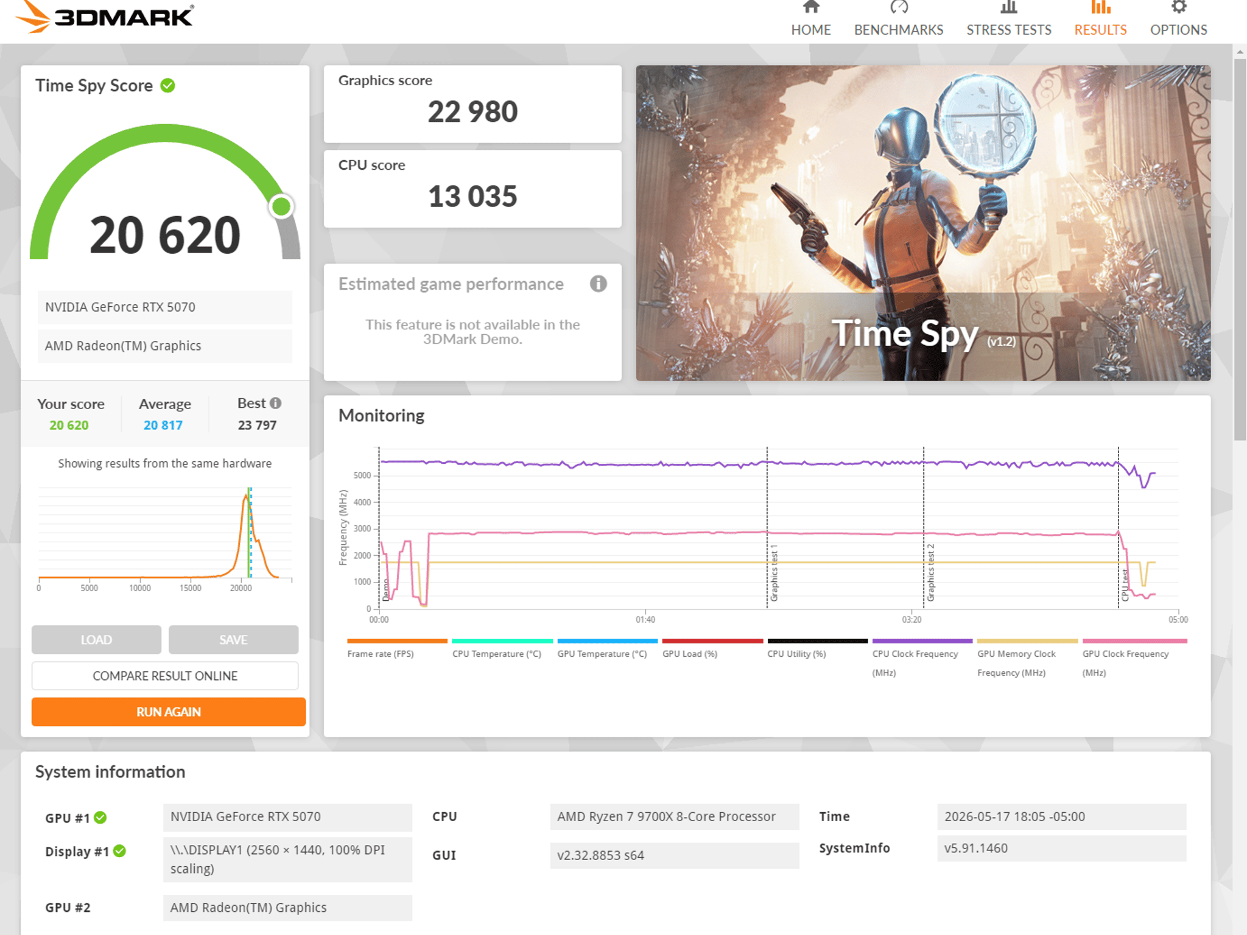Click the 3DMark logo
Screen dimensions: 1247x935
pos(105,16)
